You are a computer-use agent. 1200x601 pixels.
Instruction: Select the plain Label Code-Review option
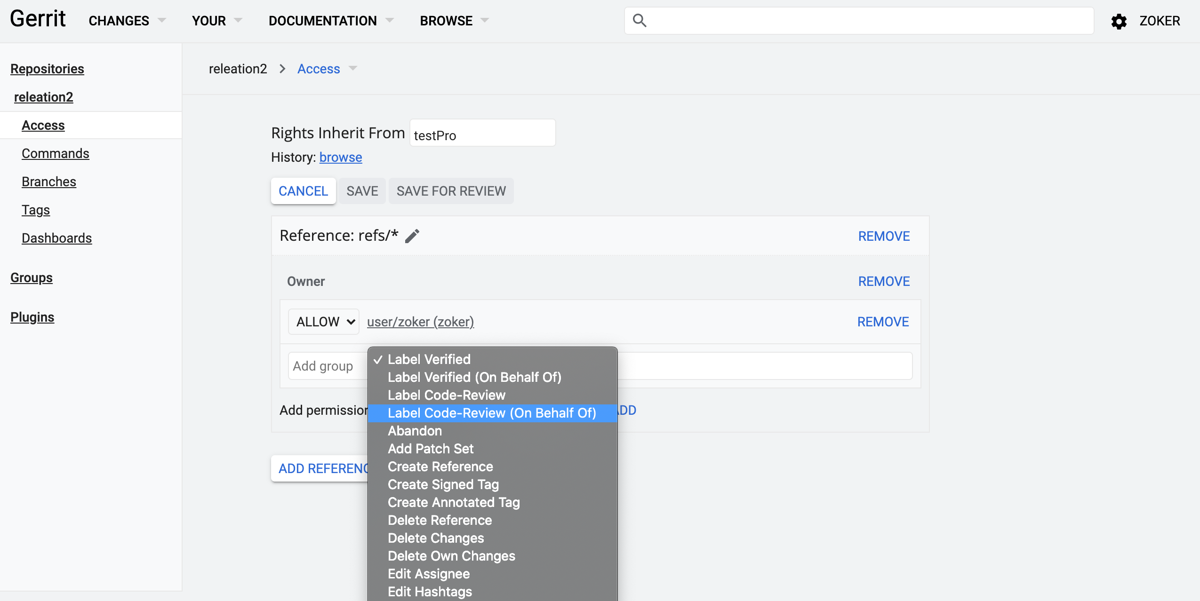click(x=492, y=395)
